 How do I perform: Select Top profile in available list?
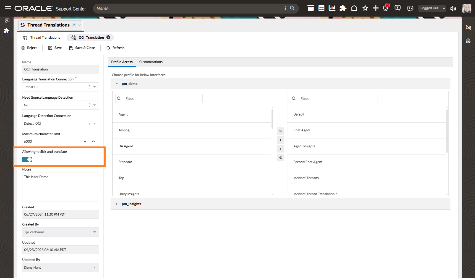point(192,178)
